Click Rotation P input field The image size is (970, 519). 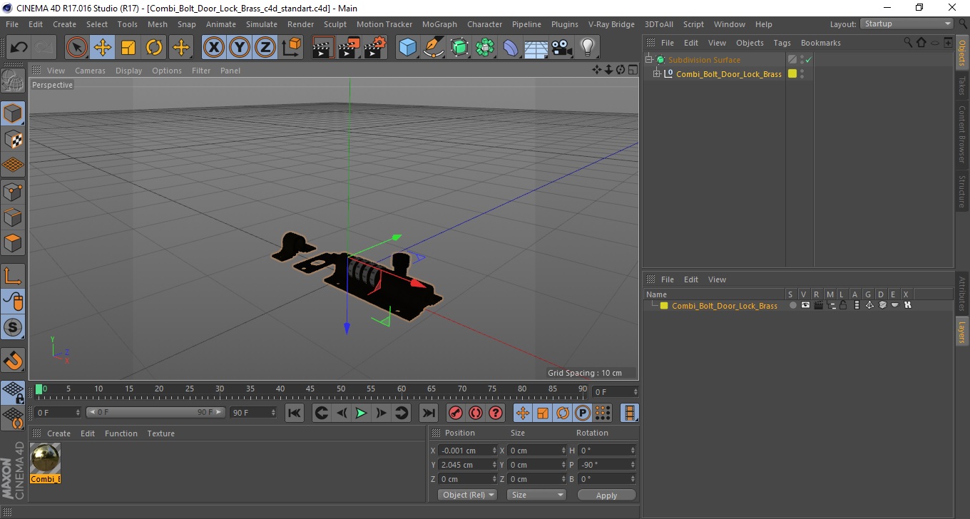(x=607, y=465)
